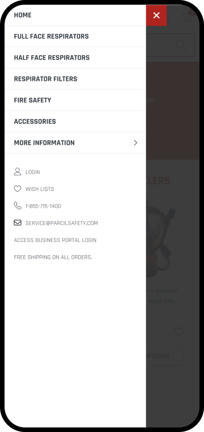204x432 pixels.
Task: Click the user profile icon beside Login
Action: click(18, 172)
